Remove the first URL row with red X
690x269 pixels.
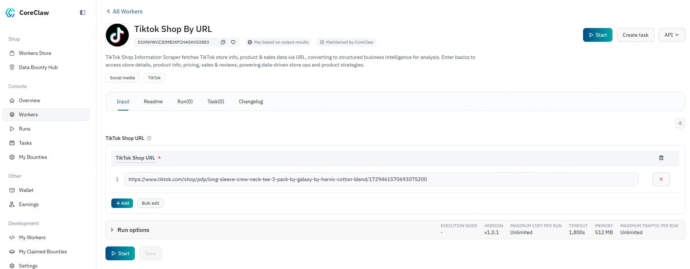coord(661,179)
